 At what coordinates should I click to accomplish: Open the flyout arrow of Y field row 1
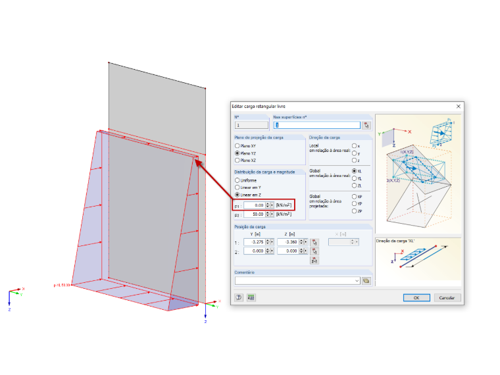pos(272,242)
